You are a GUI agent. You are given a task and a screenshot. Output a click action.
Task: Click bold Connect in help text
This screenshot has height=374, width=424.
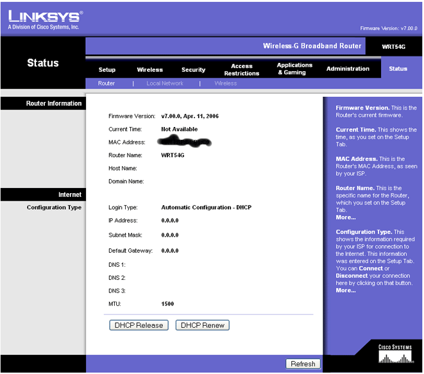(371, 269)
